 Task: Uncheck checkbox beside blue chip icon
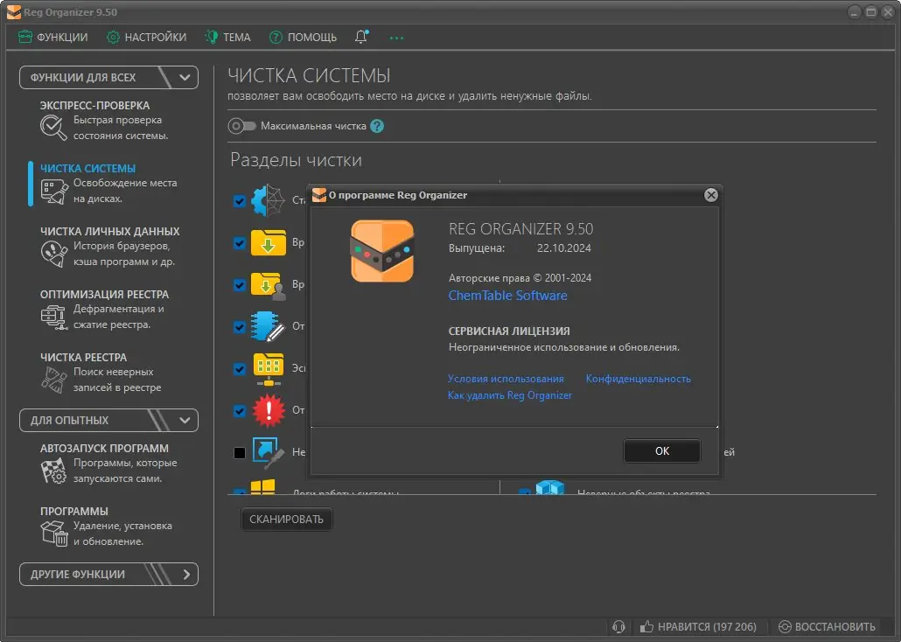coord(240,327)
